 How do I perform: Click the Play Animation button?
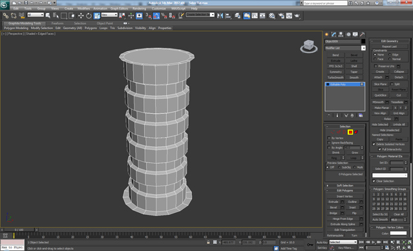click(x=374, y=242)
